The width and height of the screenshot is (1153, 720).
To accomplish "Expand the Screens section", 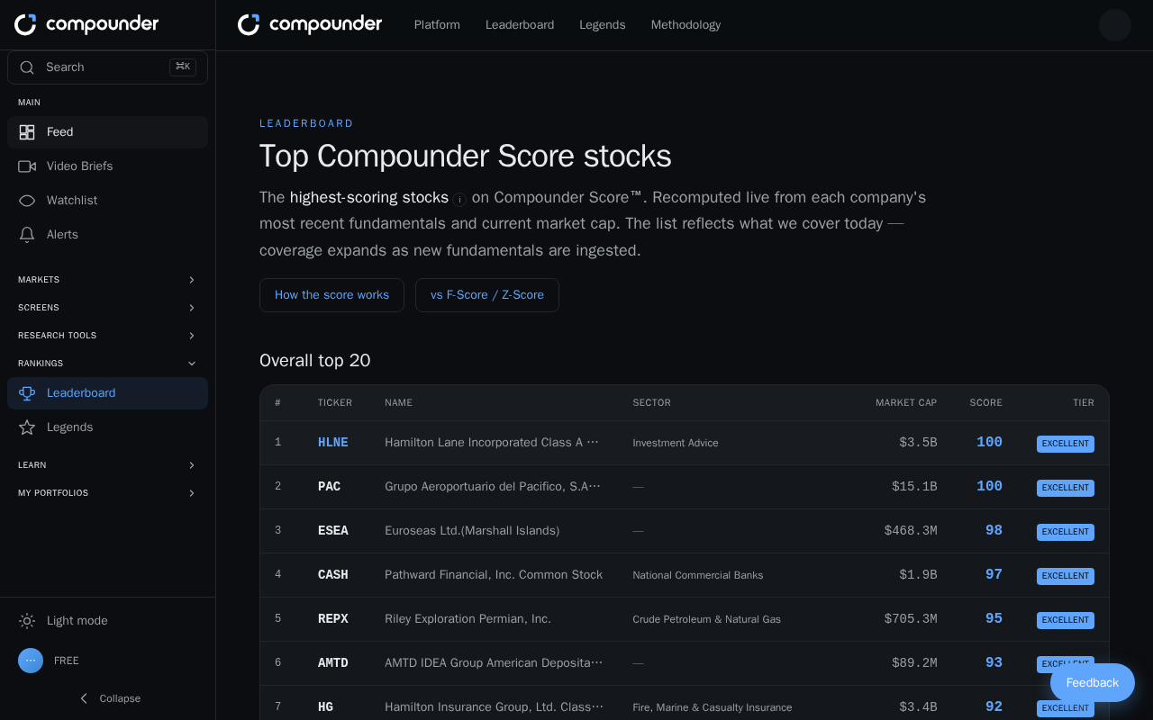I will pyautogui.click(x=107, y=308).
